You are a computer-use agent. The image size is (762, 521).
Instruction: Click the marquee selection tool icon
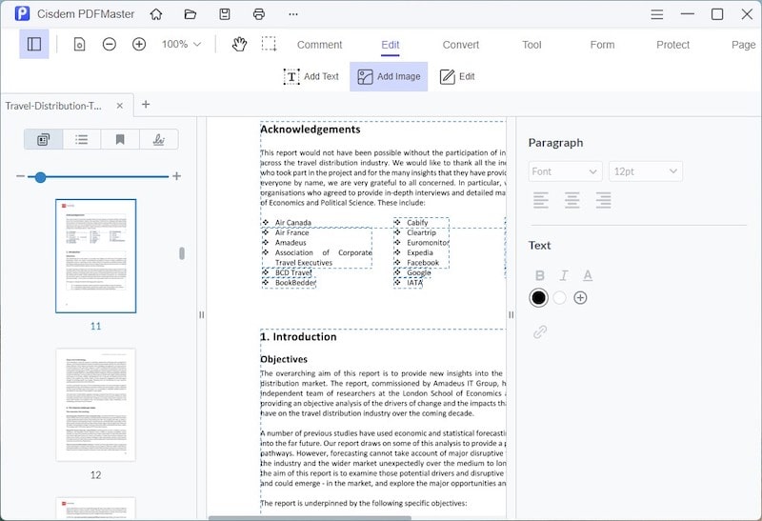point(270,44)
